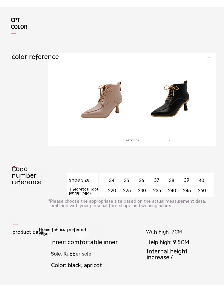Choose shoe size 34 in the table
The width and height of the screenshot is (224, 288).
[x=111, y=180]
